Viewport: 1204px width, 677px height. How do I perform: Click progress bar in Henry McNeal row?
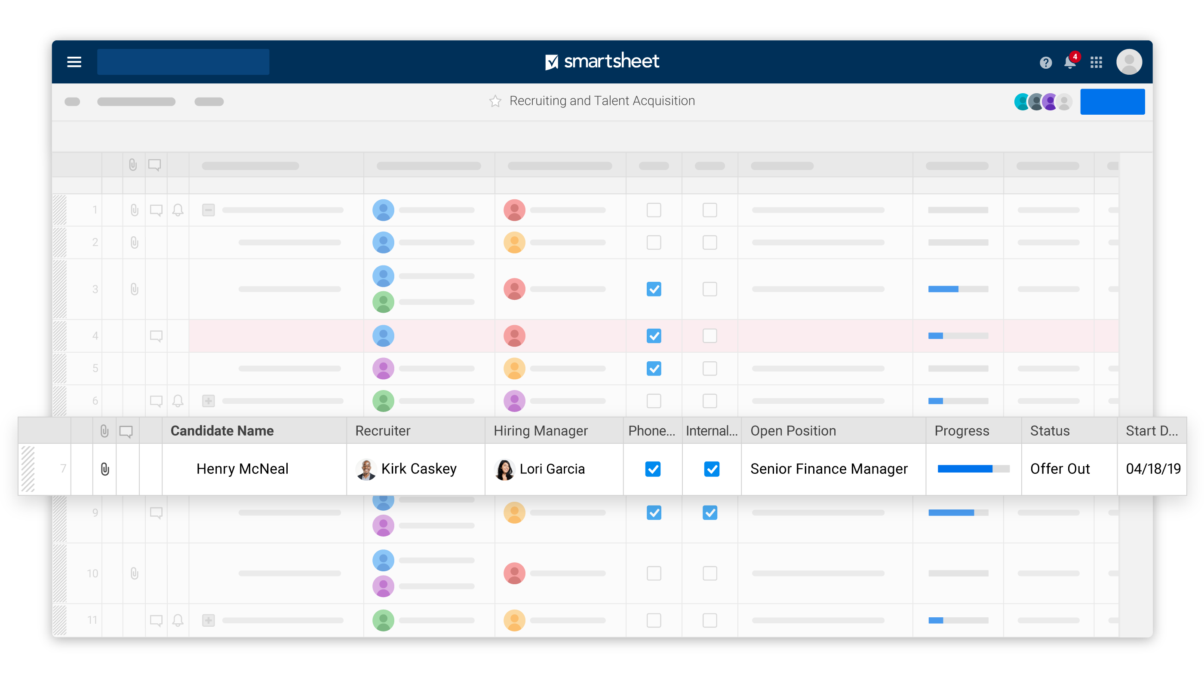click(973, 469)
